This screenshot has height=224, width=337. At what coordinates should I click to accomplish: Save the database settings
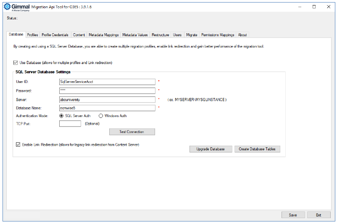tap(293, 215)
